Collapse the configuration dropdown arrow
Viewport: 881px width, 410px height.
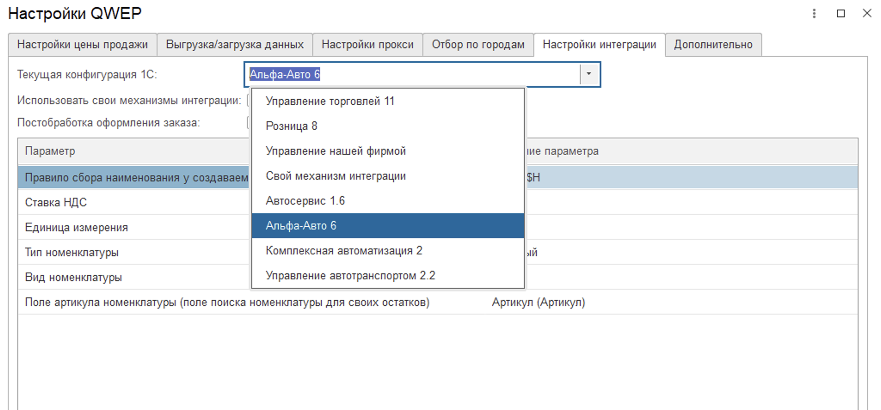coord(588,74)
